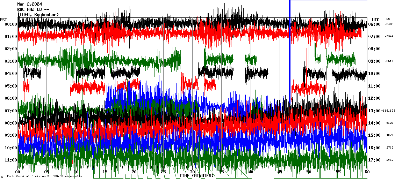Click the 15 minute mark on x-axis
Image resolution: width=395 pixels, height=181 pixels.
point(105,172)
